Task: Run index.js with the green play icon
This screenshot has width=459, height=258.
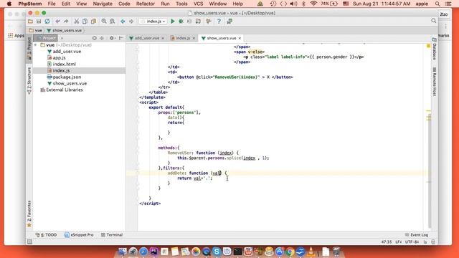Action: 173,21
